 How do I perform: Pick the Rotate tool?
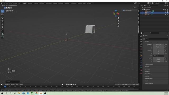(2, 21)
